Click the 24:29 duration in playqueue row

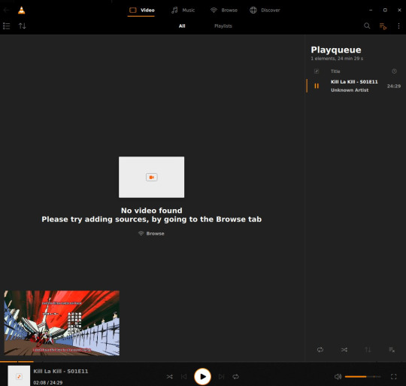tap(394, 86)
